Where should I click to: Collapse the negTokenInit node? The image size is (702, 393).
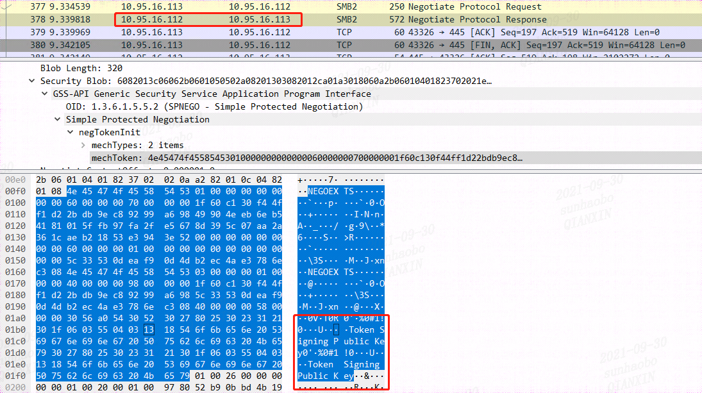click(71, 132)
